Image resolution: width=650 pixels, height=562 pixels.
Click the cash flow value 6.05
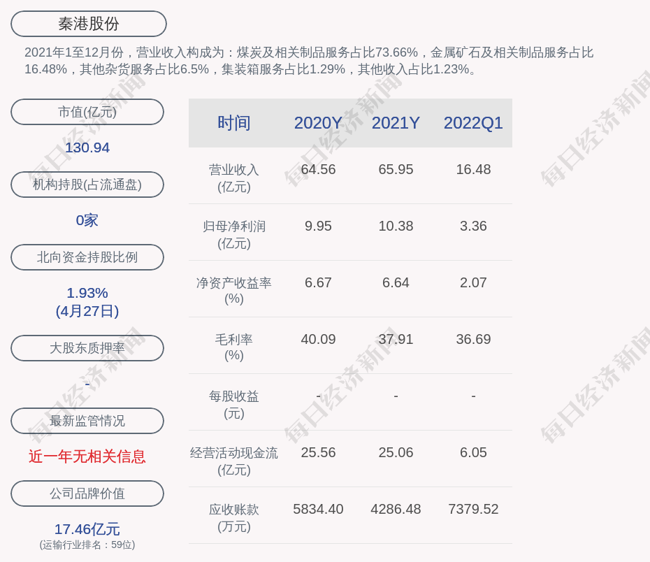tap(473, 452)
